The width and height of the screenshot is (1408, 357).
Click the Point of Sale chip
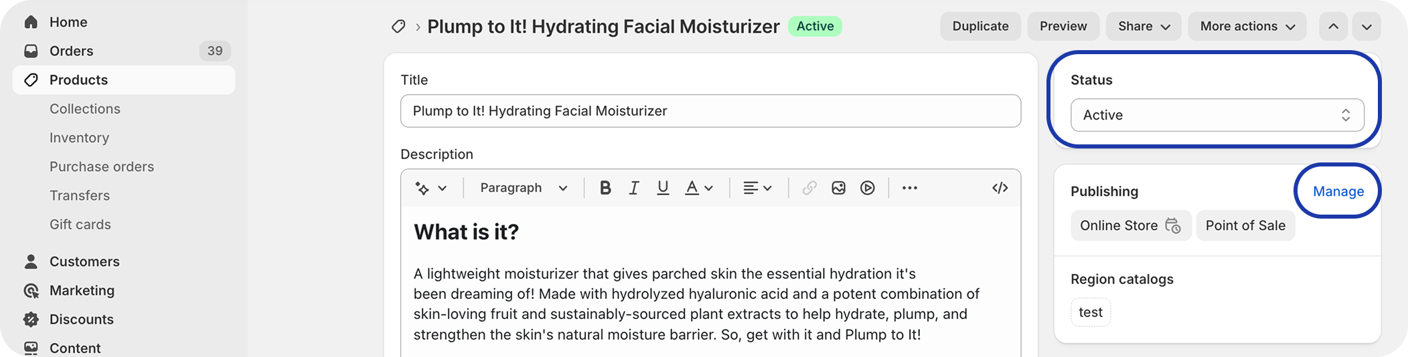click(x=1245, y=226)
